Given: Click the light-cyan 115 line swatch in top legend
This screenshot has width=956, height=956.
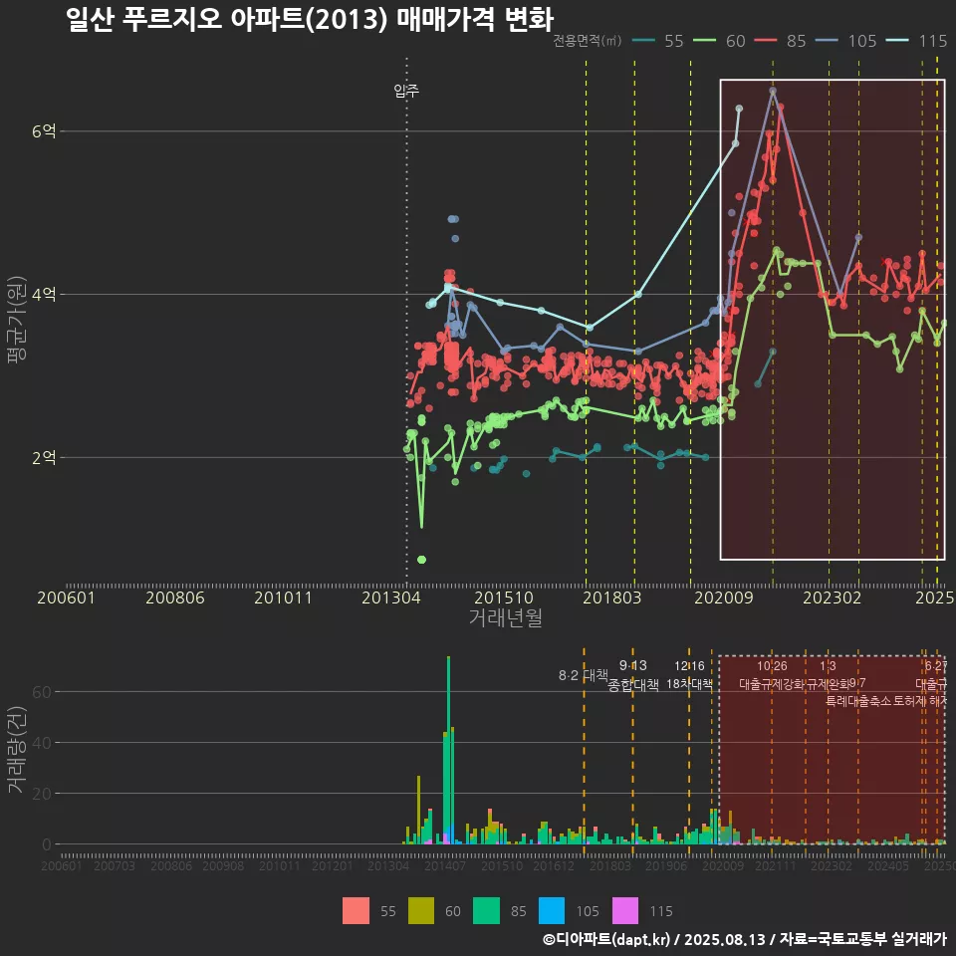Looking at the screenshot, I should pos(897,41).
